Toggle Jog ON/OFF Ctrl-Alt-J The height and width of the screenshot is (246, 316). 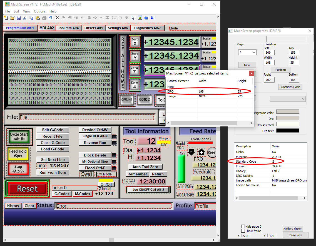(148, 190)
